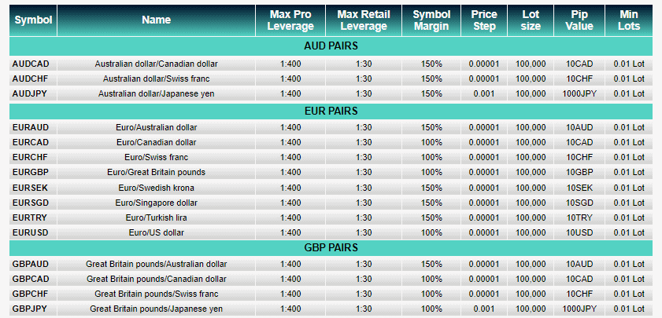Select the AUD PAIRS section heading

tap(331, 46)
